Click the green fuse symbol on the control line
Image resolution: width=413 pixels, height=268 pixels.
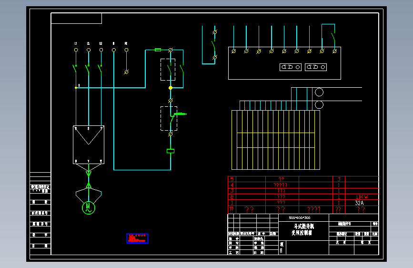tap(158, 50)
